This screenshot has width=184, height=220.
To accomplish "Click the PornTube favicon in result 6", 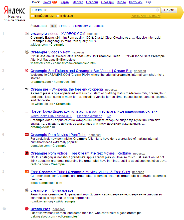I will click(27, 134).
